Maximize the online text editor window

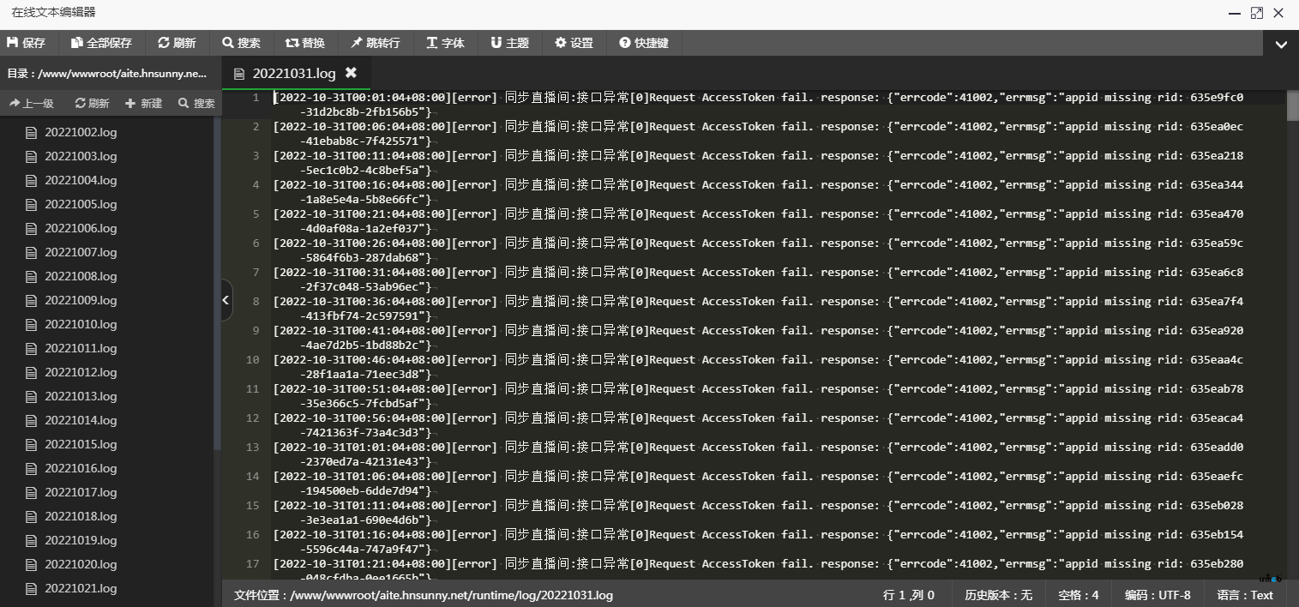click(x=1257, y=13)
